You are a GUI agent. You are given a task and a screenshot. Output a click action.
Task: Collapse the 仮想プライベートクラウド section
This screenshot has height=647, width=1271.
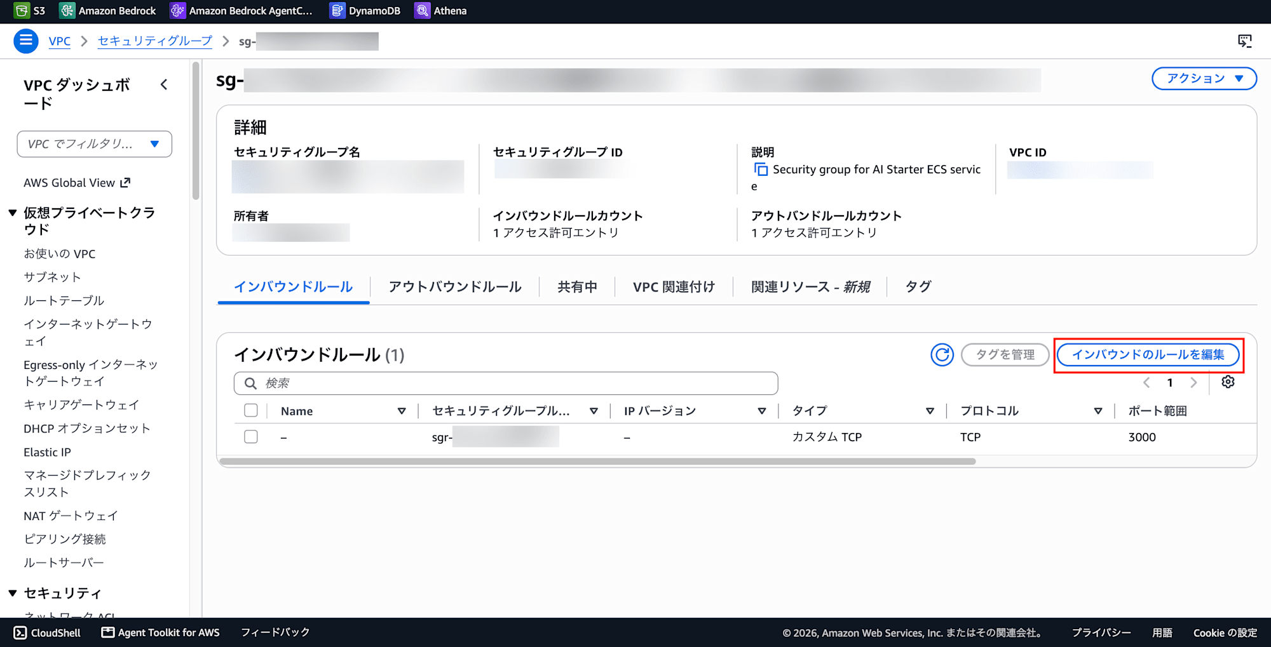point(13,213)
